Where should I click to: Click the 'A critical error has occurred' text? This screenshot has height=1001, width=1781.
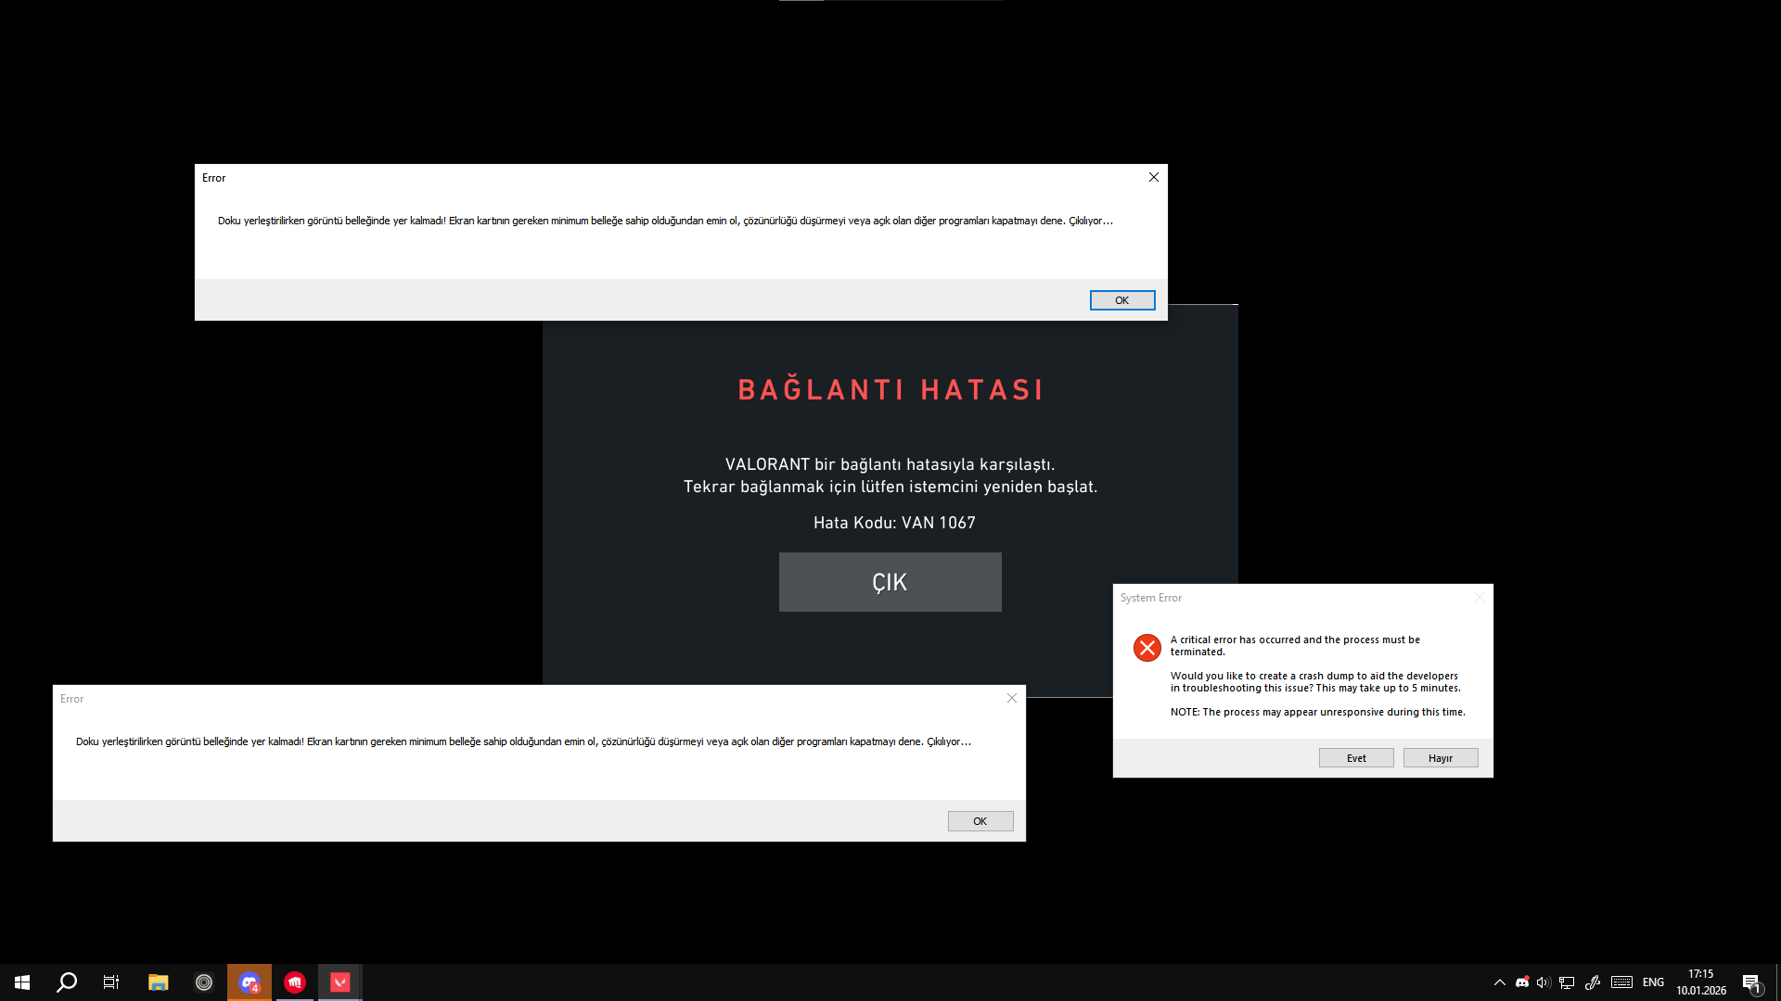1295,646
